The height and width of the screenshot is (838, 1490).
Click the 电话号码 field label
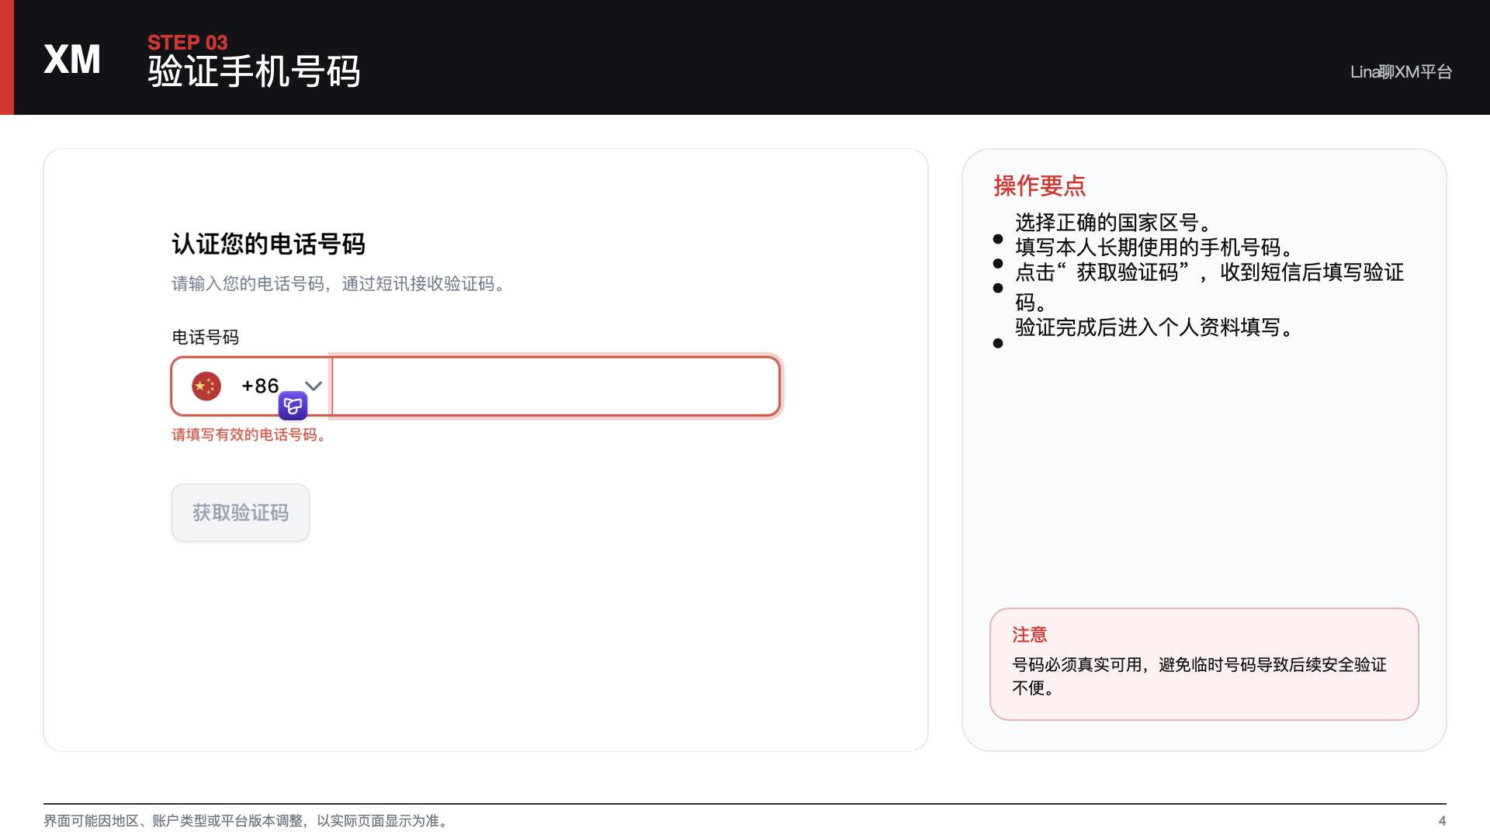point(206,337)
